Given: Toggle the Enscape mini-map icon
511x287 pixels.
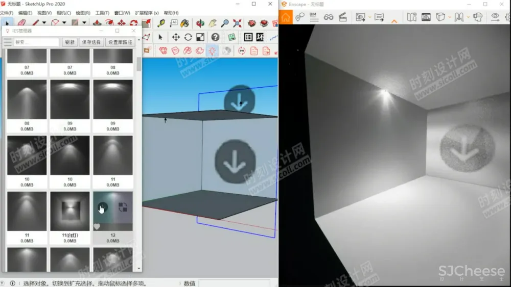Looking at the screenshot, I should 412,17.
